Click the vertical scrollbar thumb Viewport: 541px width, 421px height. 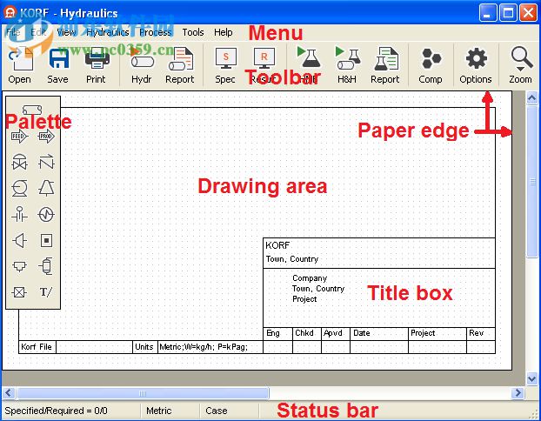coord(532,182)
